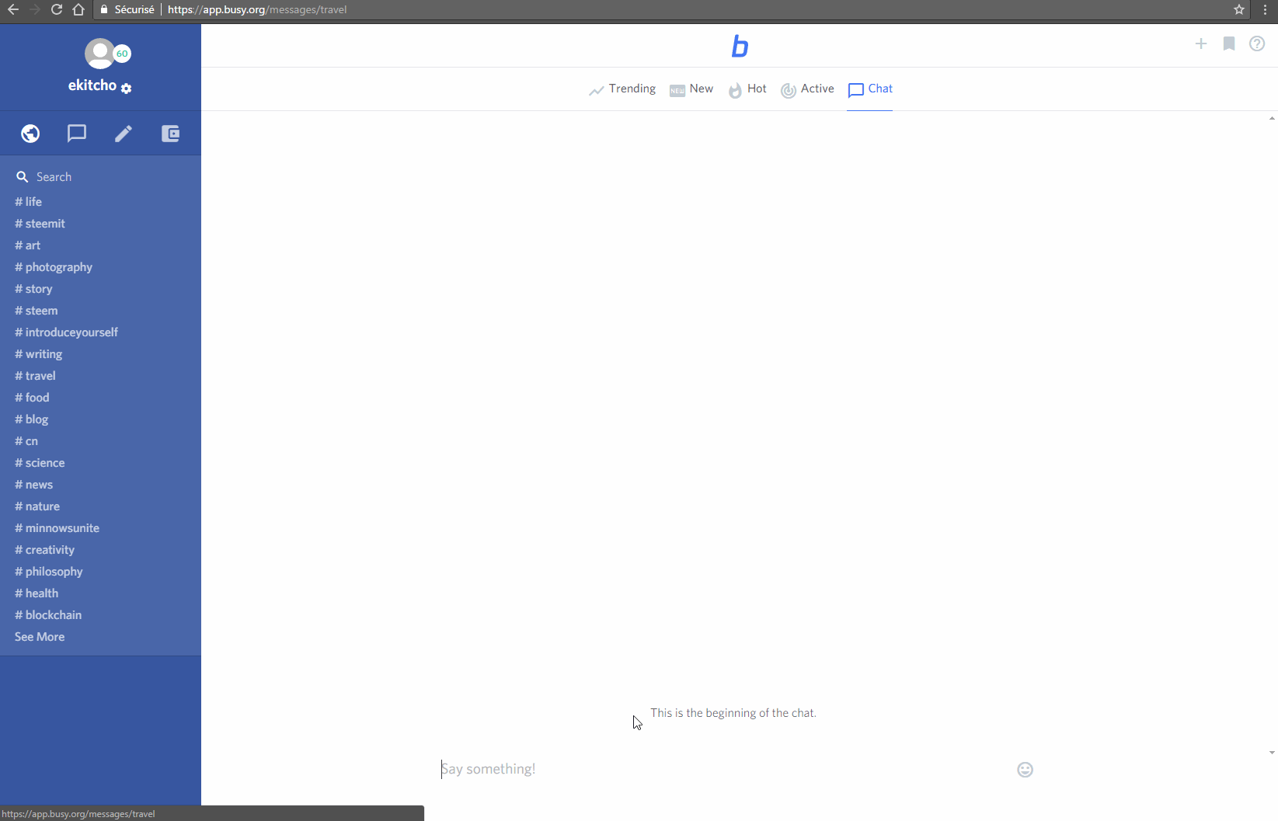Click the user avatar picture

point(99,54)
